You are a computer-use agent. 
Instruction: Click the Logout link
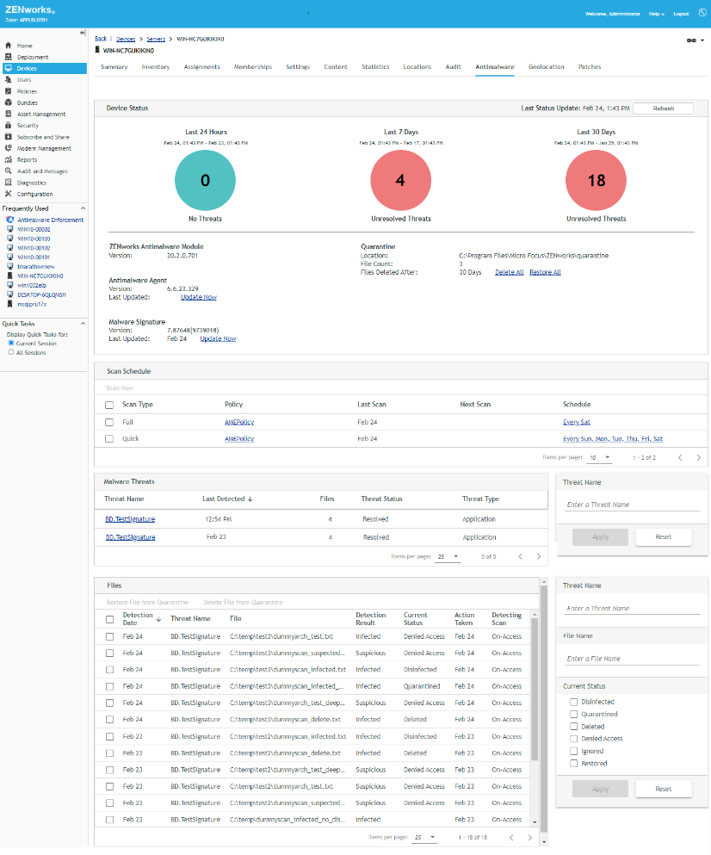pyautogui.click(x=681, y=14)
